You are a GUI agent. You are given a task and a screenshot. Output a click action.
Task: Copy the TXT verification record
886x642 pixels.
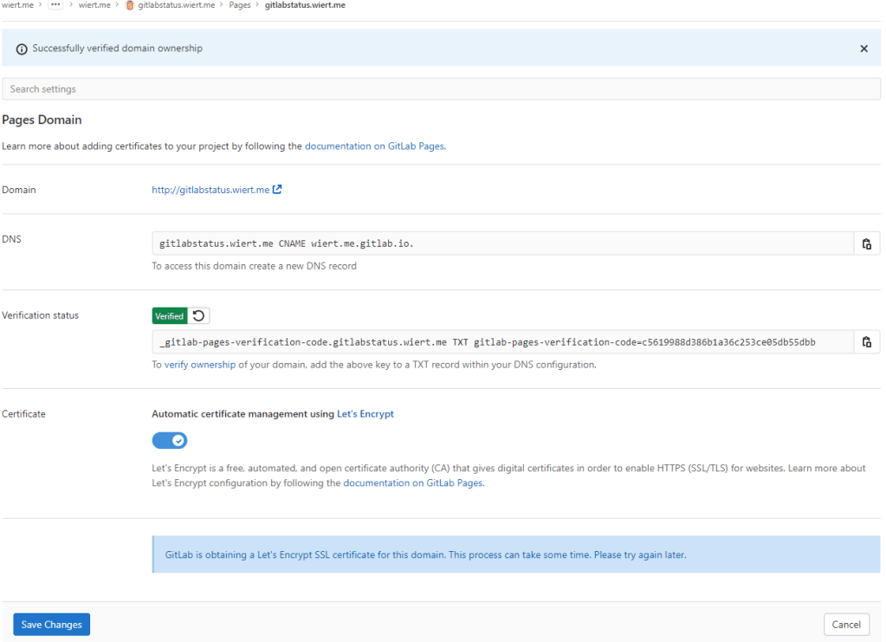coord(866,341)
